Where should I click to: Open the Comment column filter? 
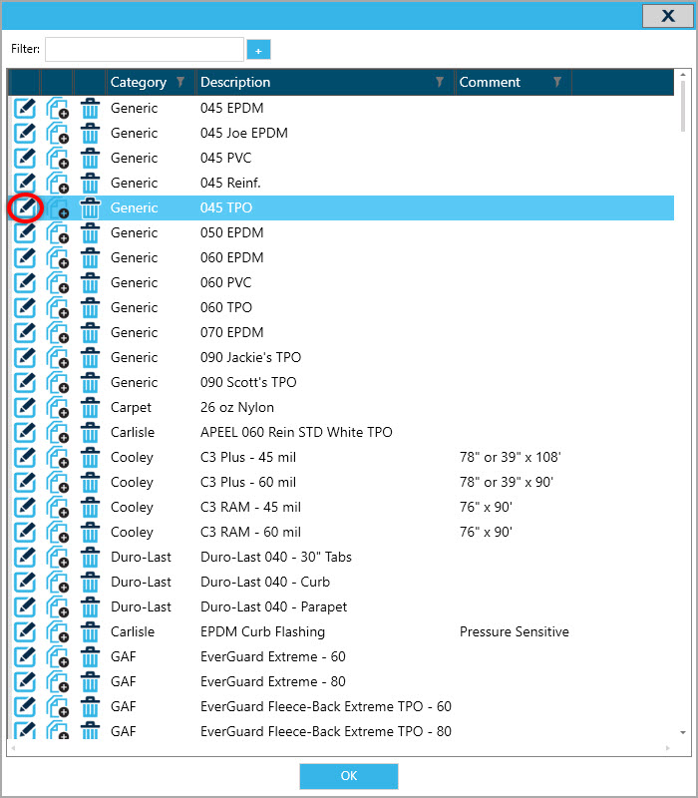tap(557, 82)
